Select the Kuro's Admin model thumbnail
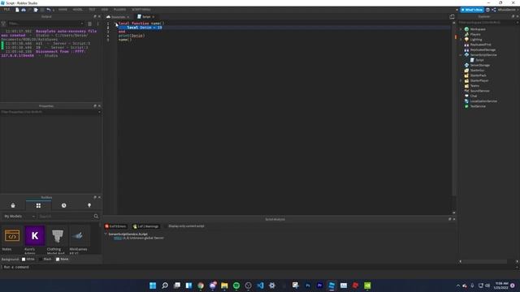The height and width of the screenshot is (292, 520). pos(34,236)
